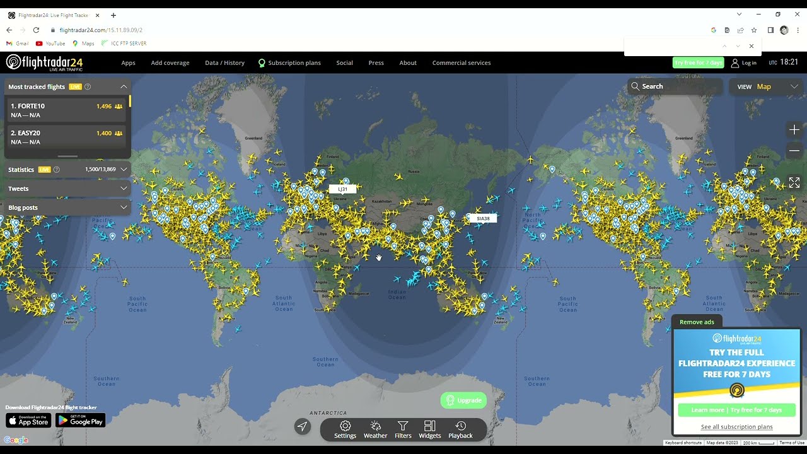Viewport: 807px width, 454px height.
Task: Open the Weather overlay options
Action: tap(375, 429)
